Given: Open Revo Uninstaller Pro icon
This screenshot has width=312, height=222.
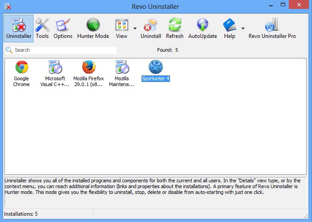Looking at the screenshot, I should (272, 29).
